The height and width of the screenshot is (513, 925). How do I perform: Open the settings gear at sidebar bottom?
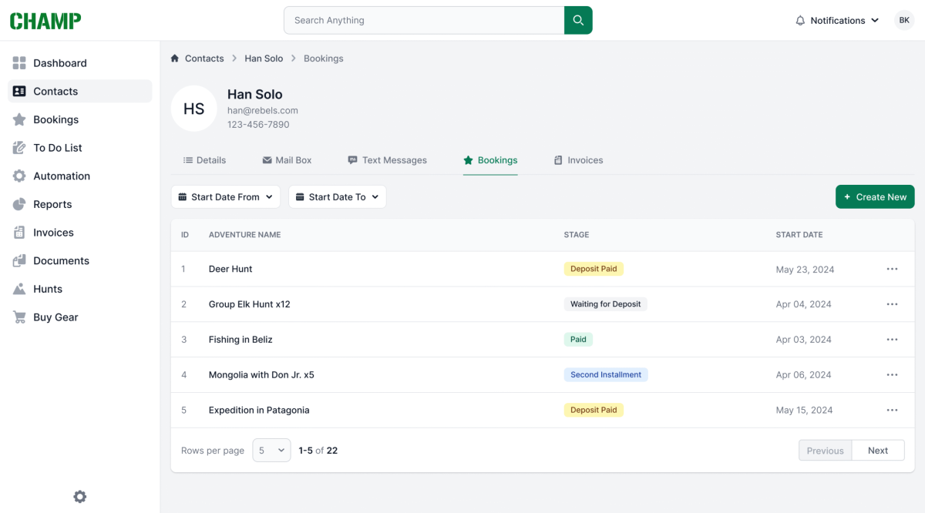(79, 497)
